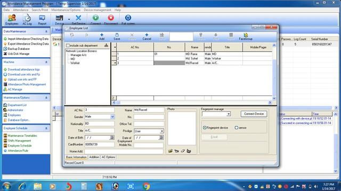The height and width of the screenshot is (191, 341).
Task: Click the employee grid horizontal scrollbar
Action: tap(192, 102)
